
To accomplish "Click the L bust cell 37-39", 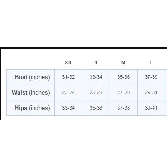I will click(151, 77).
